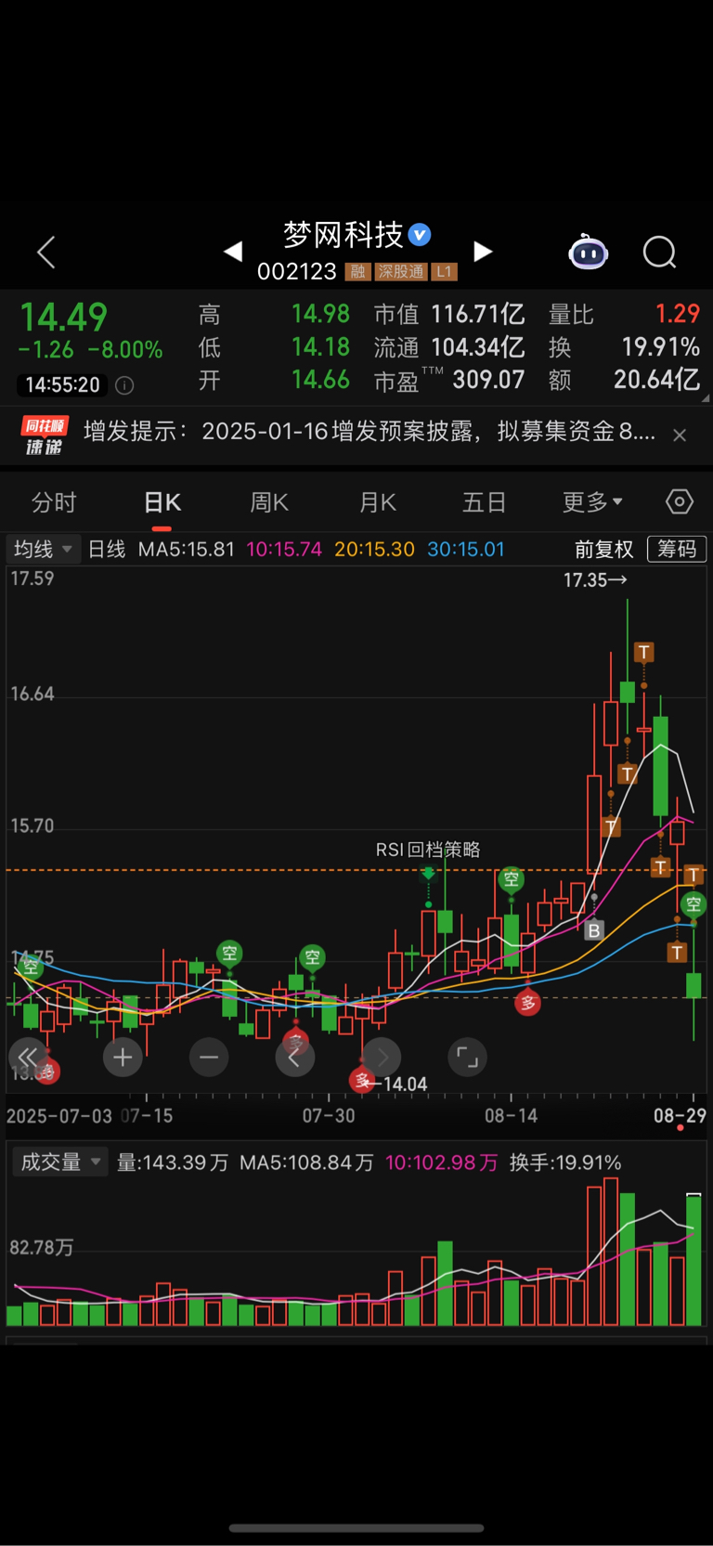Expand chart to fullscreen
The image size is (713, 1546).
[x=467, y=1057]
